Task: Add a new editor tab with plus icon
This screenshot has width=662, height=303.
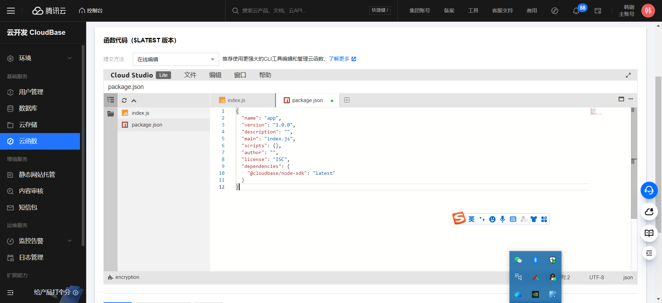Action: pos(347,100)
